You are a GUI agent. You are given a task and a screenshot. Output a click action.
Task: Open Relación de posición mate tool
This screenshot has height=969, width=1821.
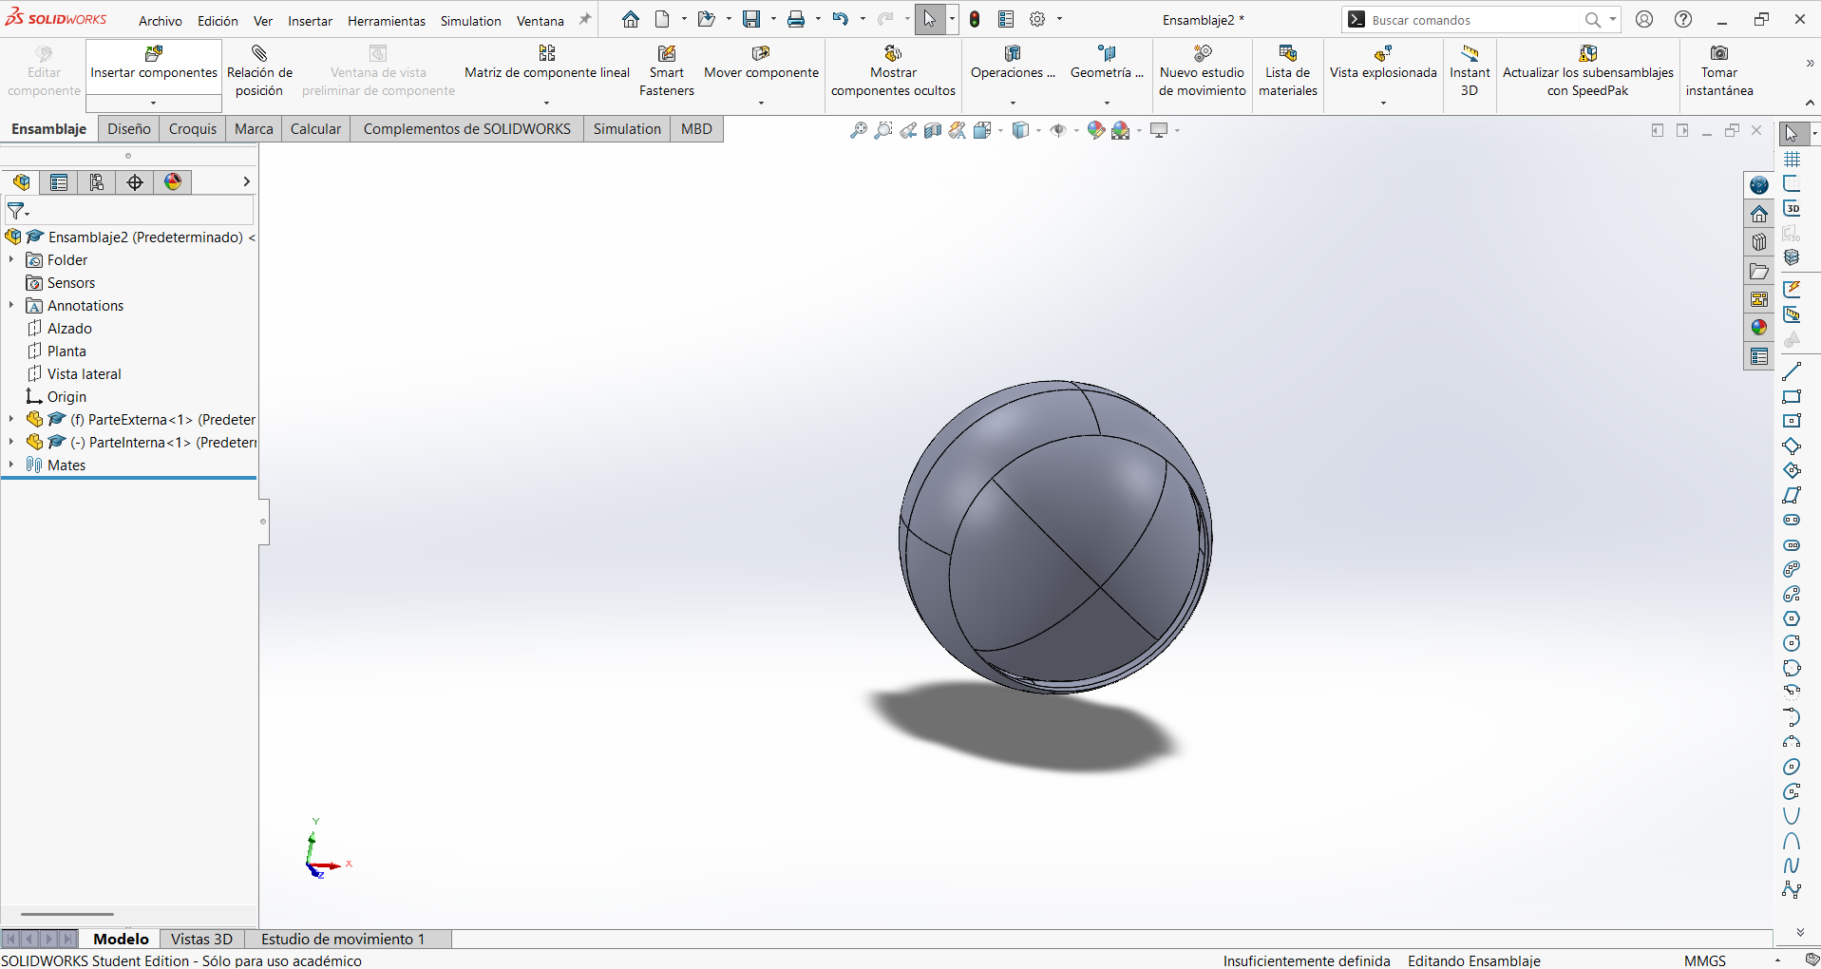(259, 71)
